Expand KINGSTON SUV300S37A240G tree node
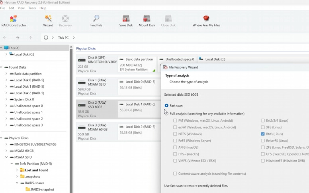 pos(6,144)
